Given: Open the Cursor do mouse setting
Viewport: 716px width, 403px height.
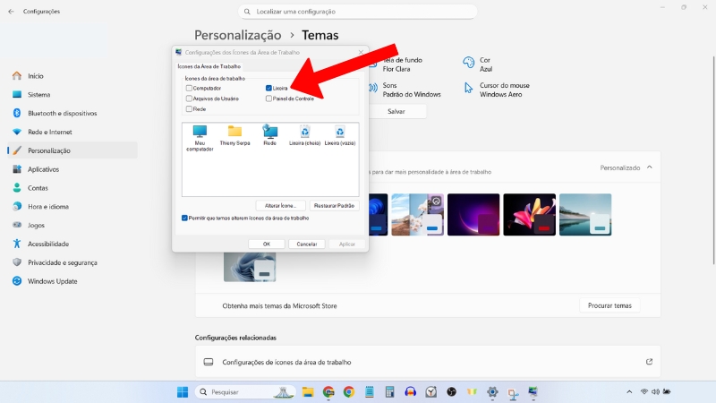Looking at the screenshot, I should click(x=468, y=89).
